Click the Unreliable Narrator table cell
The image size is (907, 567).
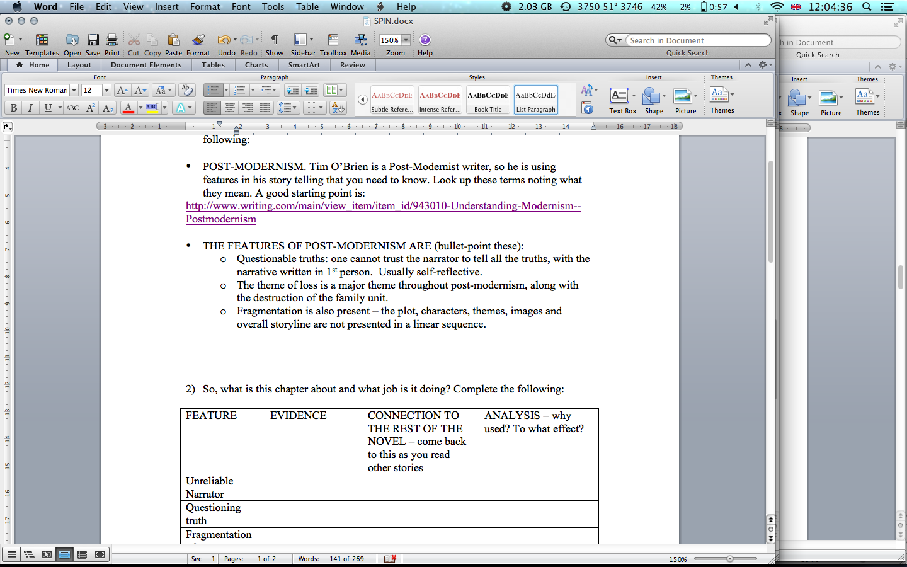222,488
